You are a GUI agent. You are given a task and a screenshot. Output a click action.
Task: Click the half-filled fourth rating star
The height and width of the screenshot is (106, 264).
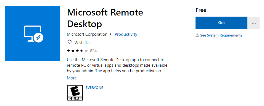[x=82, y=51]
